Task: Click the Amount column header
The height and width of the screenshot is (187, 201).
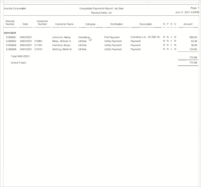Action: [x=188, y=24]
